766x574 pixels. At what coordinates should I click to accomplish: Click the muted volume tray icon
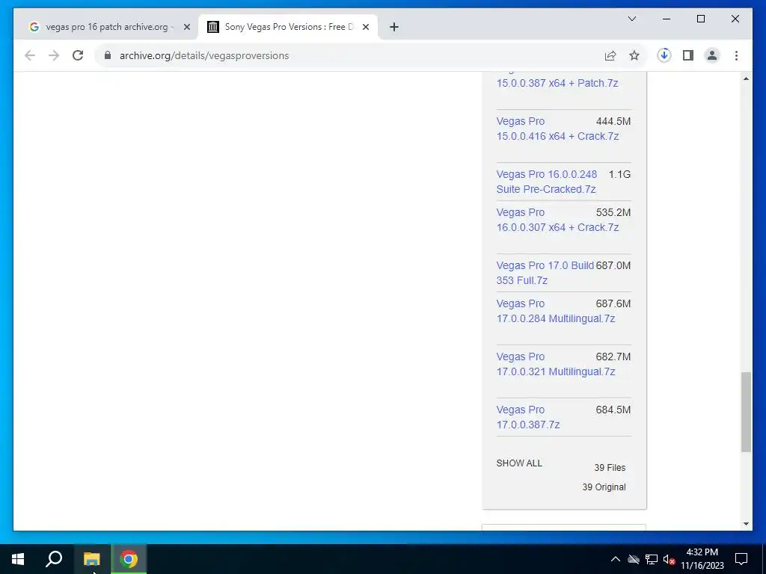pos(669,559)
